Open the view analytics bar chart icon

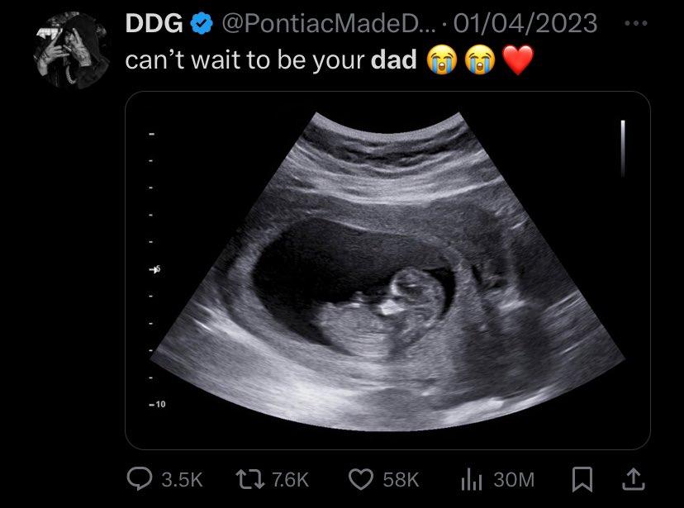coord(472,479)
